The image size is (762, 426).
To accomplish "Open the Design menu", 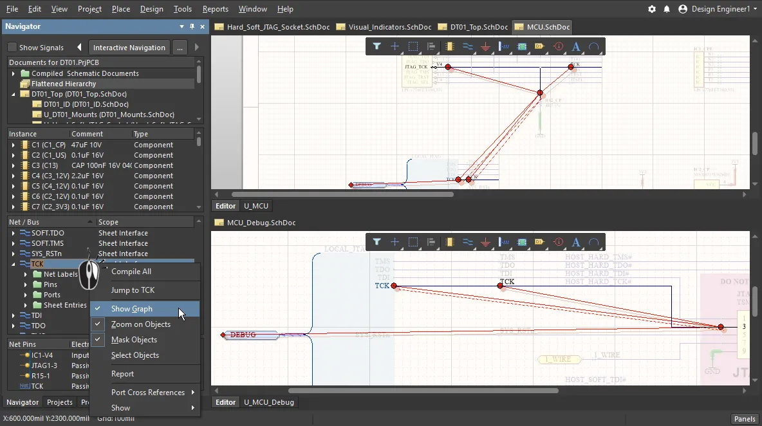I will click(x=152, y=9).
